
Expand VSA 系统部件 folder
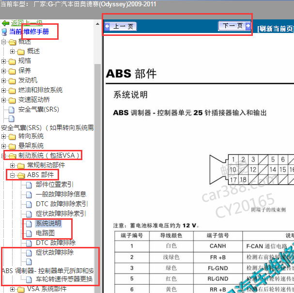point(13,289)
